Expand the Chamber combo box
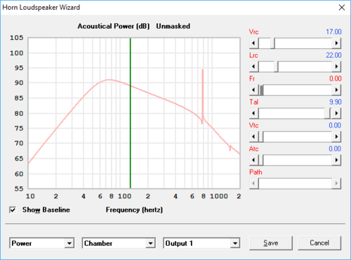Image resolution: width=351 pixels, height=260 pixels. [x=150, y=243]
